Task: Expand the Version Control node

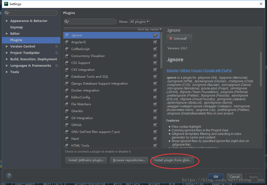Action: click(x=7, y=47)
